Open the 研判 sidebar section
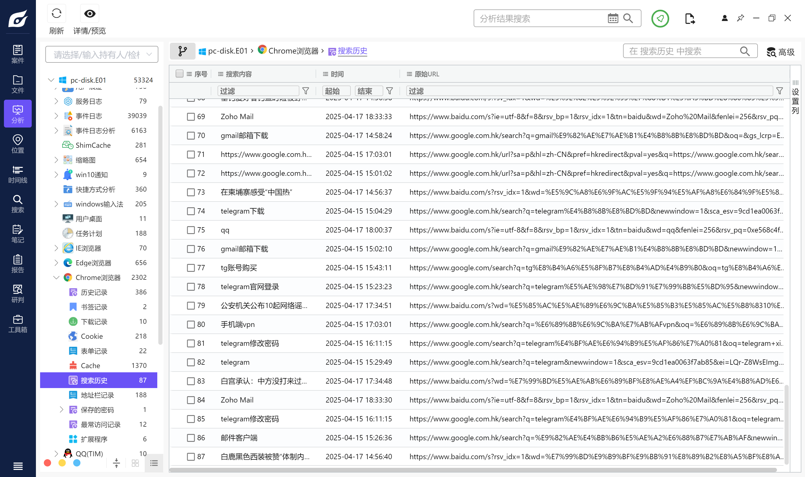 click(x=18, y=293)
